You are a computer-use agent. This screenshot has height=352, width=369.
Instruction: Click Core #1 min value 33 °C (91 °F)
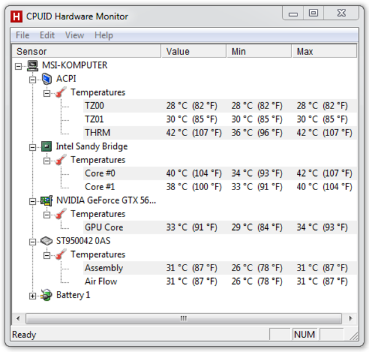257,187
